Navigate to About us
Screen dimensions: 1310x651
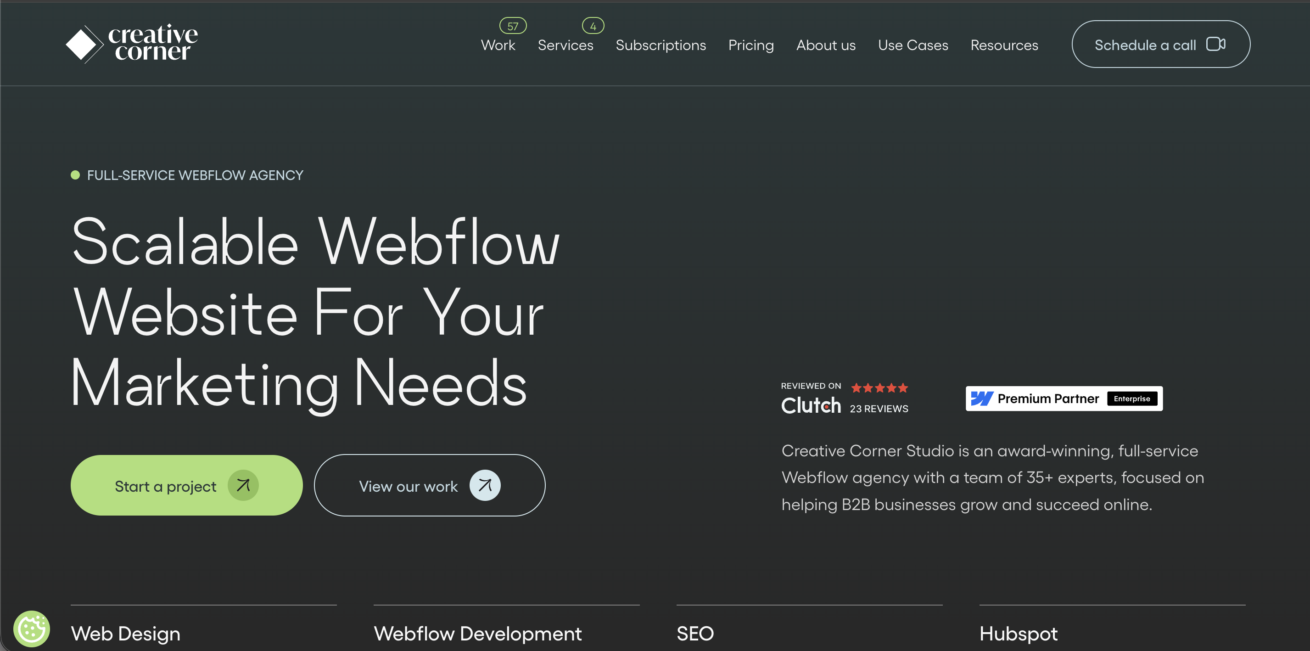826,45
